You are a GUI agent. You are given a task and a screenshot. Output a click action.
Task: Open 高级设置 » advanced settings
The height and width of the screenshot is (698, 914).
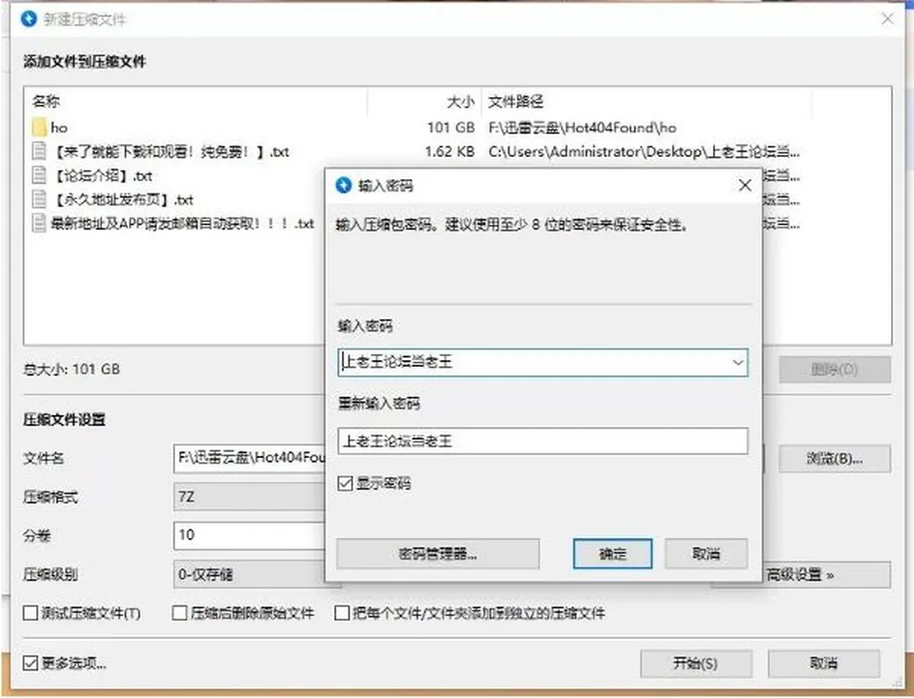click(826, 575)
